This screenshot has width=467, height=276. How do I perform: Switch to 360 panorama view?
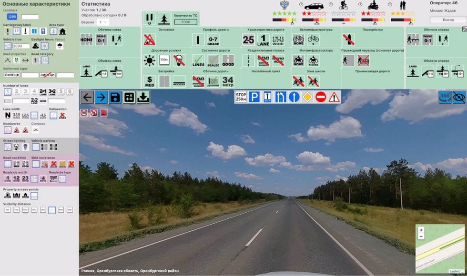coord(445,97)
